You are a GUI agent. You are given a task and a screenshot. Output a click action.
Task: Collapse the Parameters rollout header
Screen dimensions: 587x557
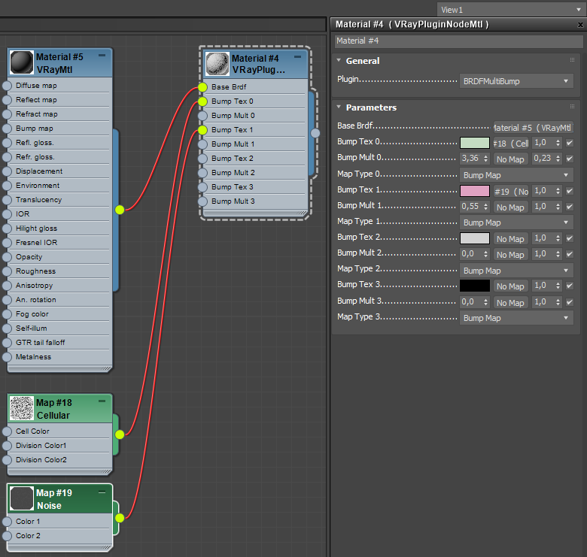click(x=371, y=107)
